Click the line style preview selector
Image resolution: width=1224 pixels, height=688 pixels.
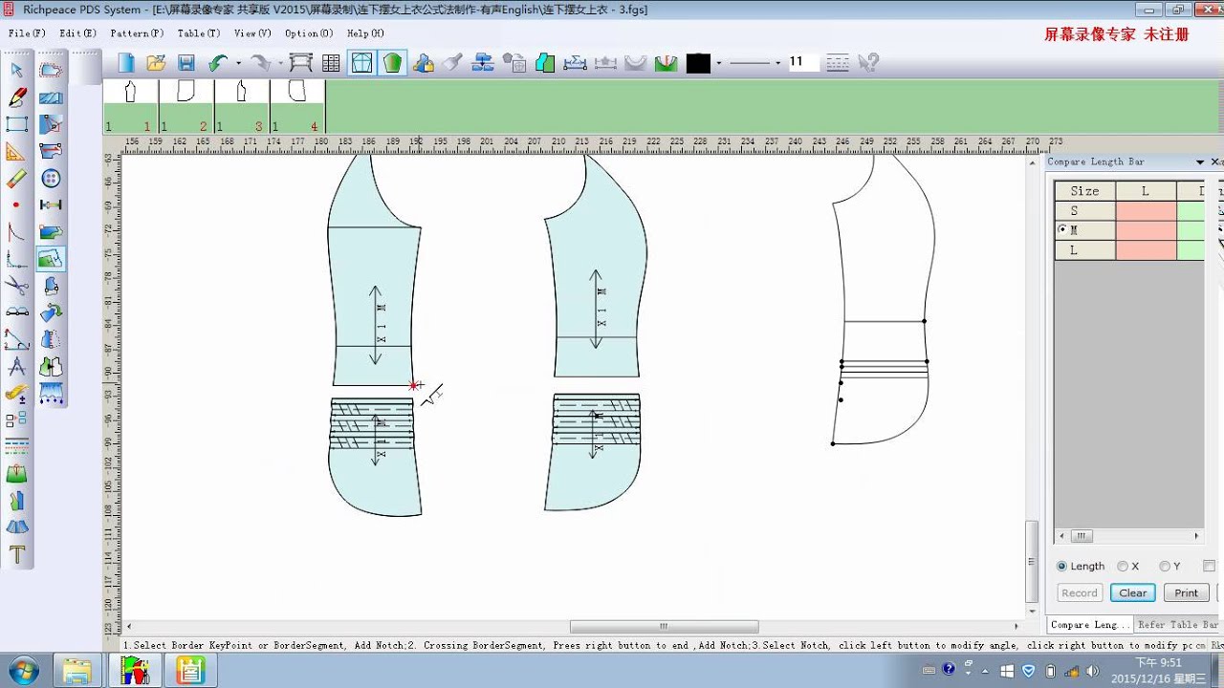coord(751,63)
